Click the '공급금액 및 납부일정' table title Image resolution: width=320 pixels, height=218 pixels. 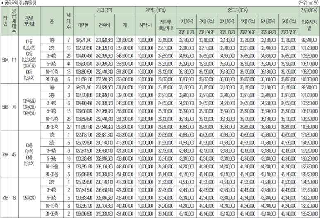click(x=20, y=3)
